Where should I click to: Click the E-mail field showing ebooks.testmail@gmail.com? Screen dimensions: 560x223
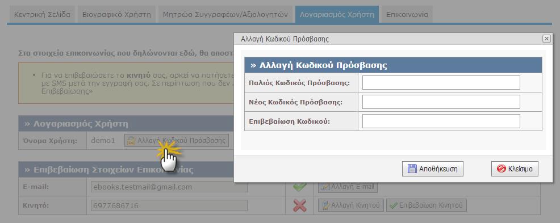(x=169, y=187)
